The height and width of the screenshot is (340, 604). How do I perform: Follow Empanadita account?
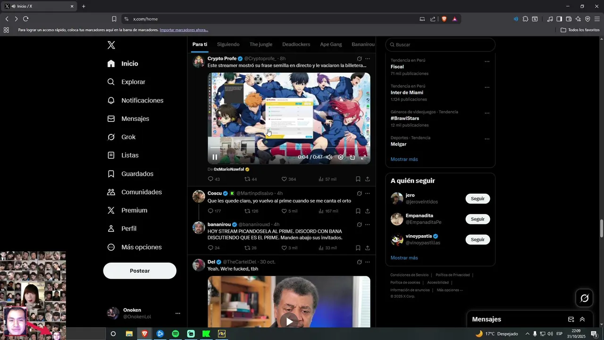[478, 219]
